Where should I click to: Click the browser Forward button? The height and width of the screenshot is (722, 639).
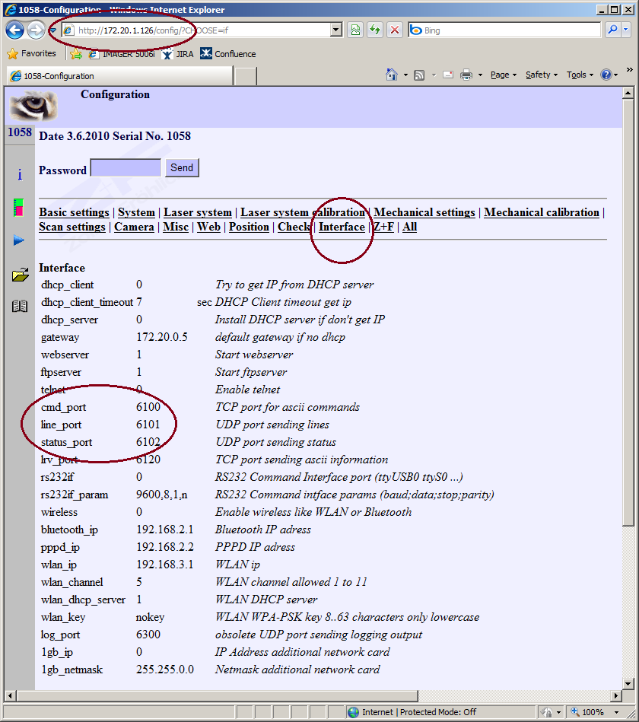coord(36,30)
